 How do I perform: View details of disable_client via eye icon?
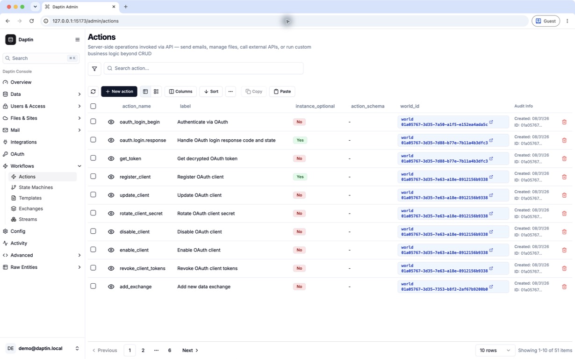pyautogui.click(x=111, y=232)
